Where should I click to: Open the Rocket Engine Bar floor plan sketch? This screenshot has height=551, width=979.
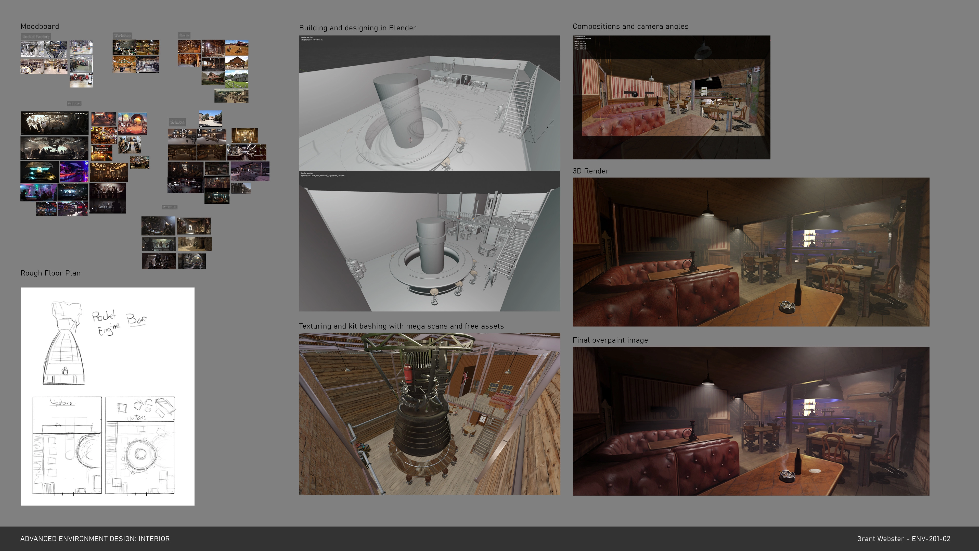coord(108,396)
